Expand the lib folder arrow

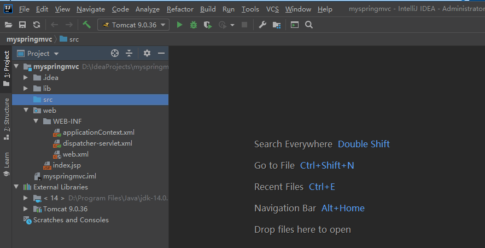point(26,89)
